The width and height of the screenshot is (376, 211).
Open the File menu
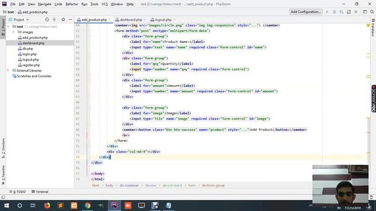click(x=13, y=4)
